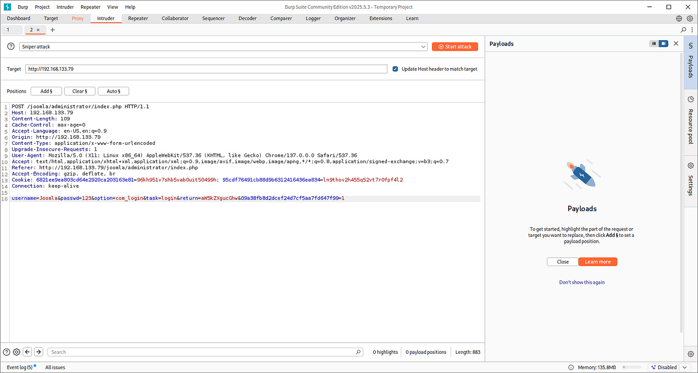Click attack type help question icon

tap(11, 47)
